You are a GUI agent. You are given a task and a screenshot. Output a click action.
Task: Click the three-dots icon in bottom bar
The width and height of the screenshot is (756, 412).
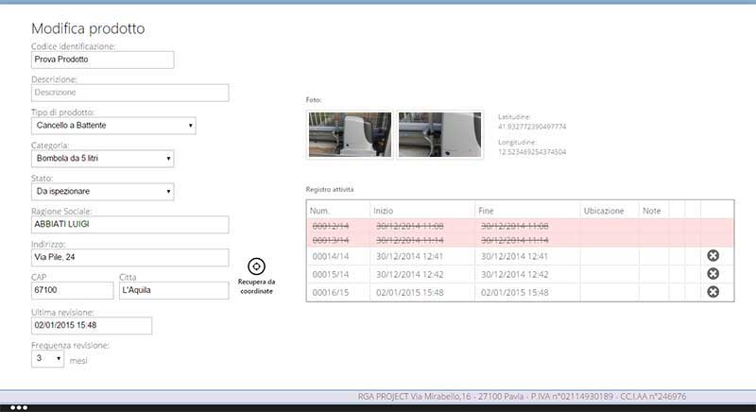(x=18, y=406)
